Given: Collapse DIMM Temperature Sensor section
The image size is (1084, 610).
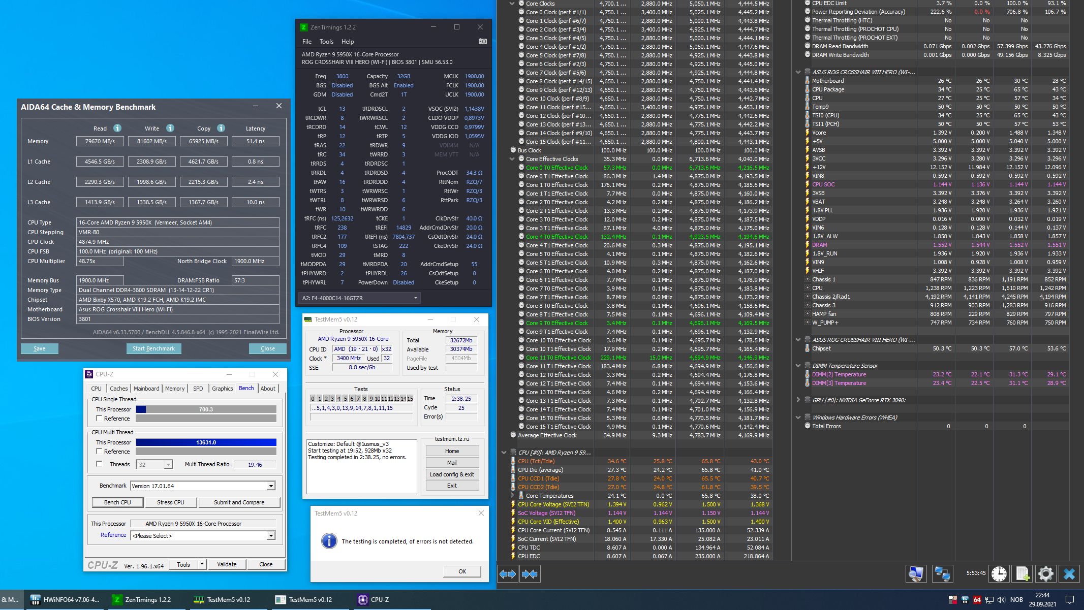Looking at the screenshot, I should tap(798, 366).
